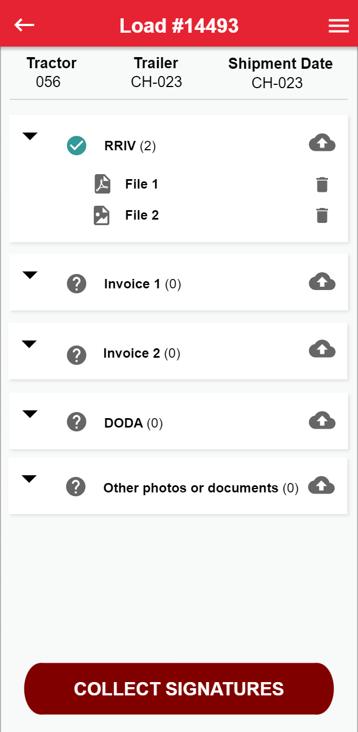
Task: Click Invoice 1 question mark status
Action: point(77,284)
